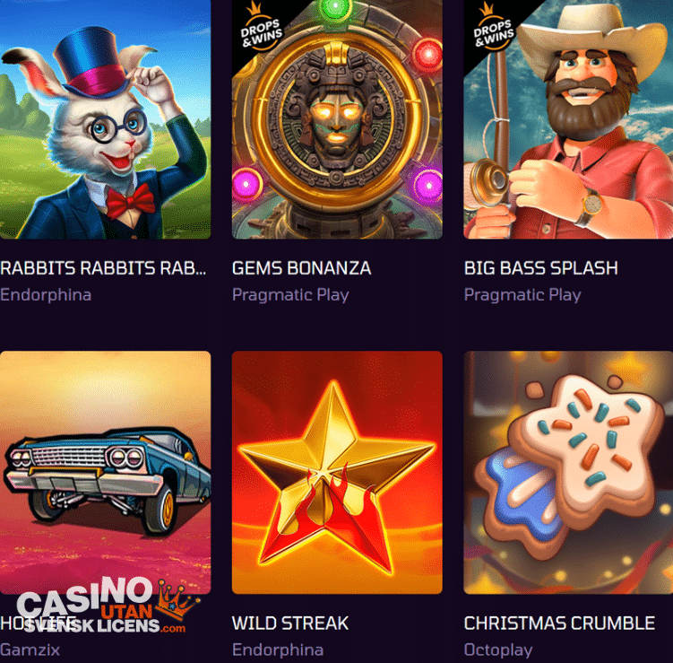Open Endorphina provider link under Wild Streak

coord(278,650)
